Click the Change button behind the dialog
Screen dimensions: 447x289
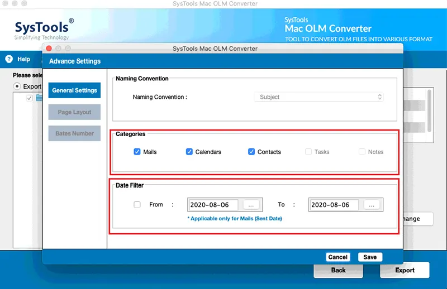coord(418,219)
